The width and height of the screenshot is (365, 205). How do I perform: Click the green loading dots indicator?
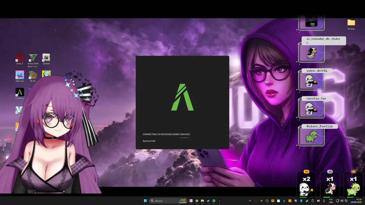click(184, 138)
